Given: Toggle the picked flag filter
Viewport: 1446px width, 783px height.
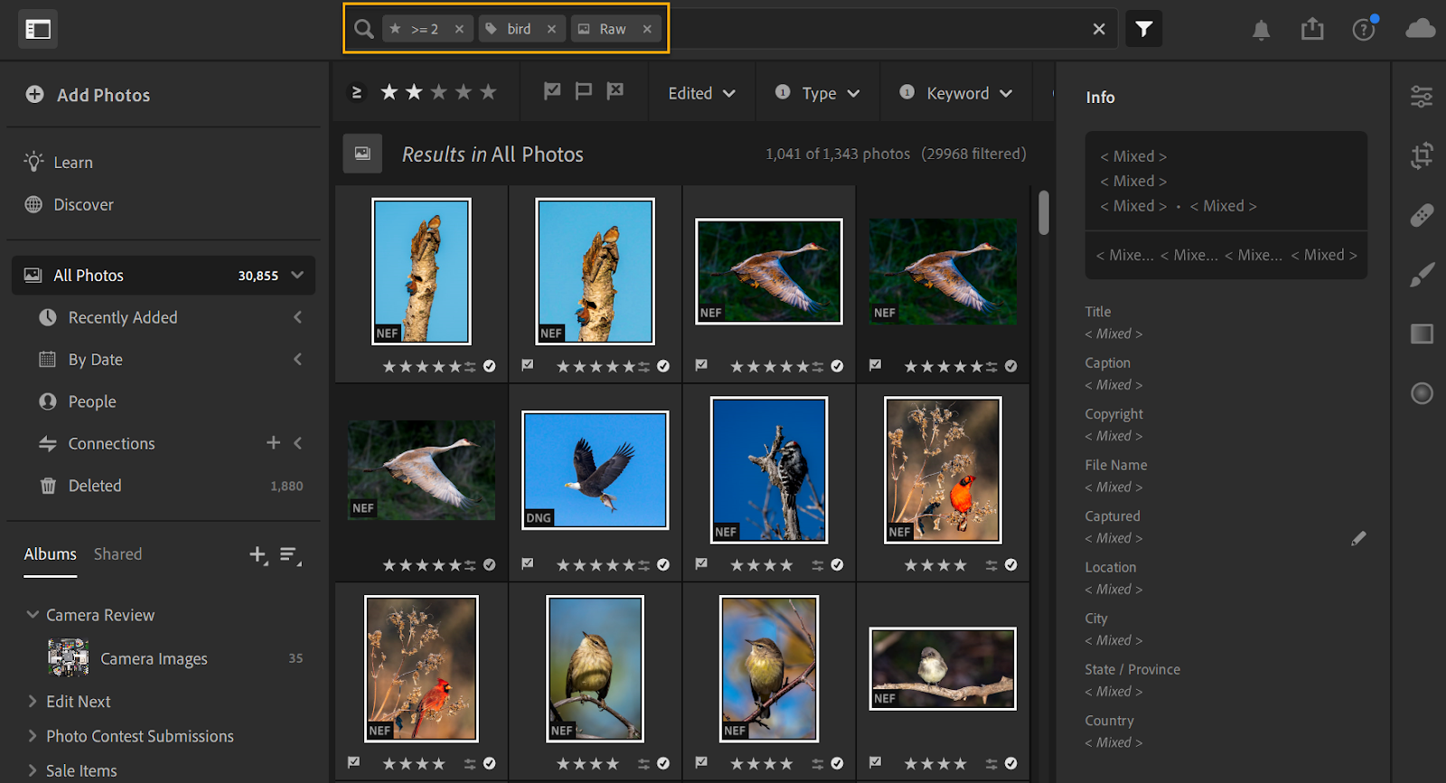Looking at the screenshot, I should coord(552,91).
